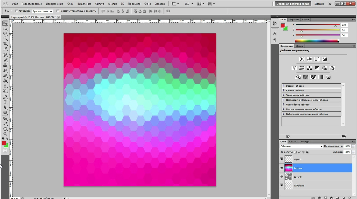Choose the Eyedropper tool
357x199 pixels.
[5, 49]
